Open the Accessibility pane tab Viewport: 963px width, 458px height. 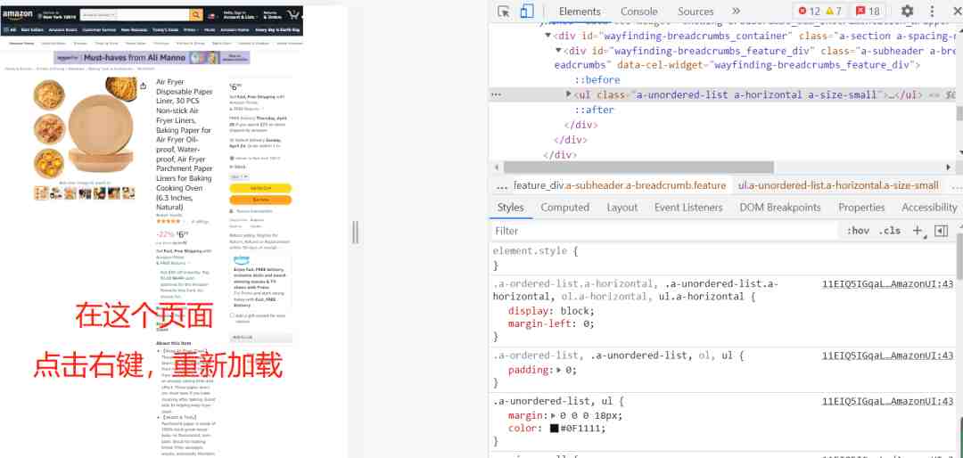pos(928,208)
